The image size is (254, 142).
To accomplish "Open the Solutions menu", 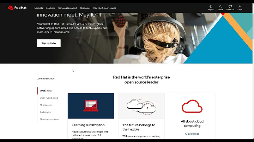I will pyautogui.click(x=50, y=8).
